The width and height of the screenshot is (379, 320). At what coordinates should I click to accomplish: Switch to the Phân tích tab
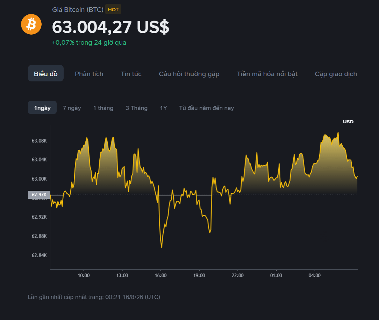[89, 74]
